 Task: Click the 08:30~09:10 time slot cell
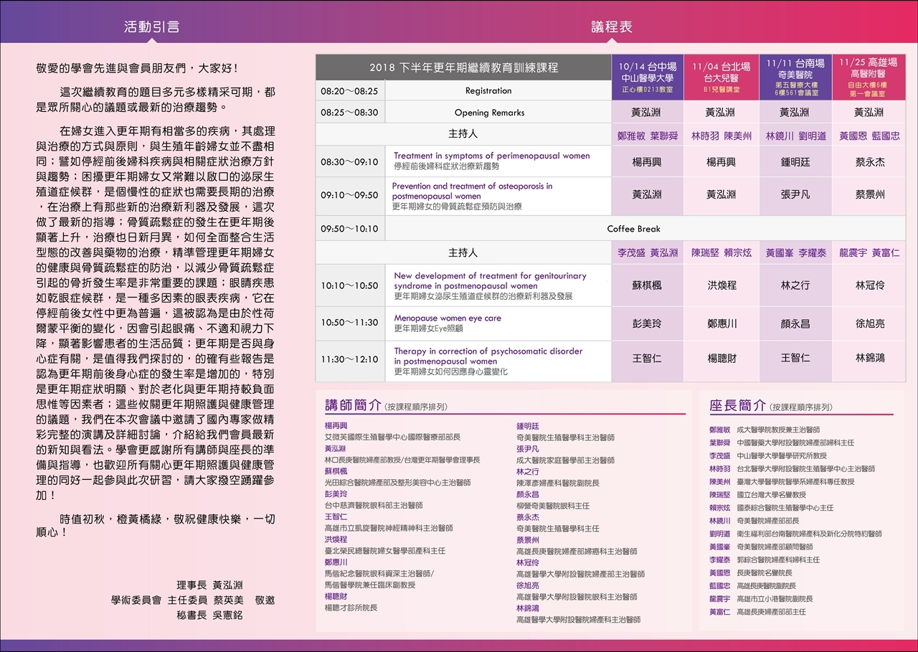[x=349, y=162]
